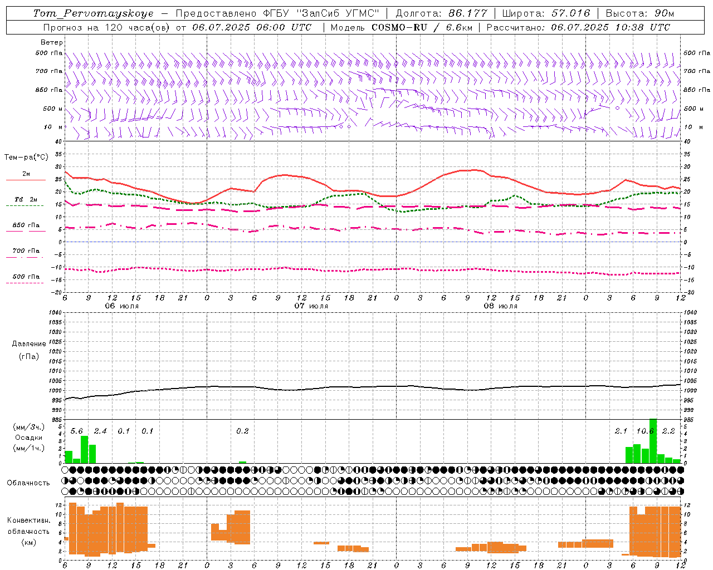Click the '08 июля' date label
Image resolution: width=713 pixels, height=570 pixels.
point(500,306)
